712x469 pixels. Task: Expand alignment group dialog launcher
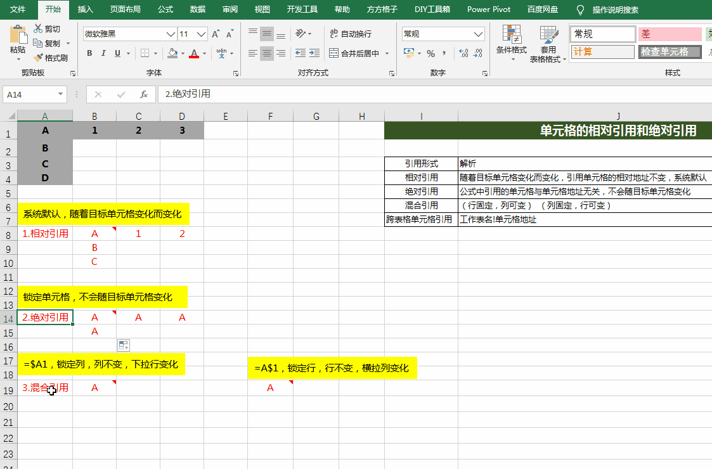click(391, 73)
